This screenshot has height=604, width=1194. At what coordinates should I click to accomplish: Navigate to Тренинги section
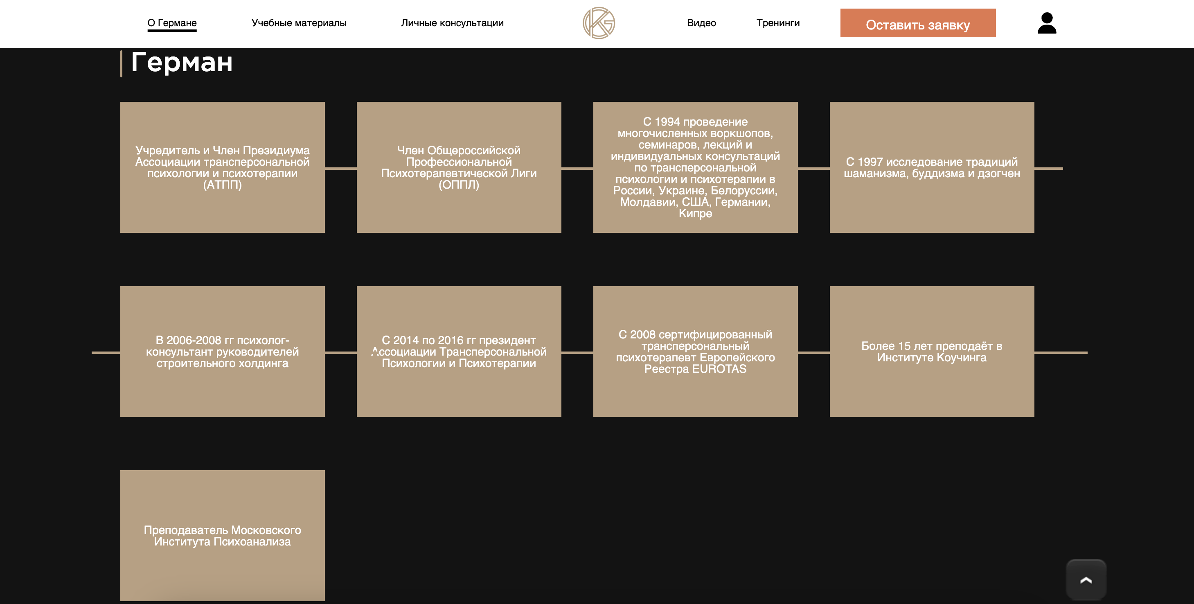(x=778, y=23)
